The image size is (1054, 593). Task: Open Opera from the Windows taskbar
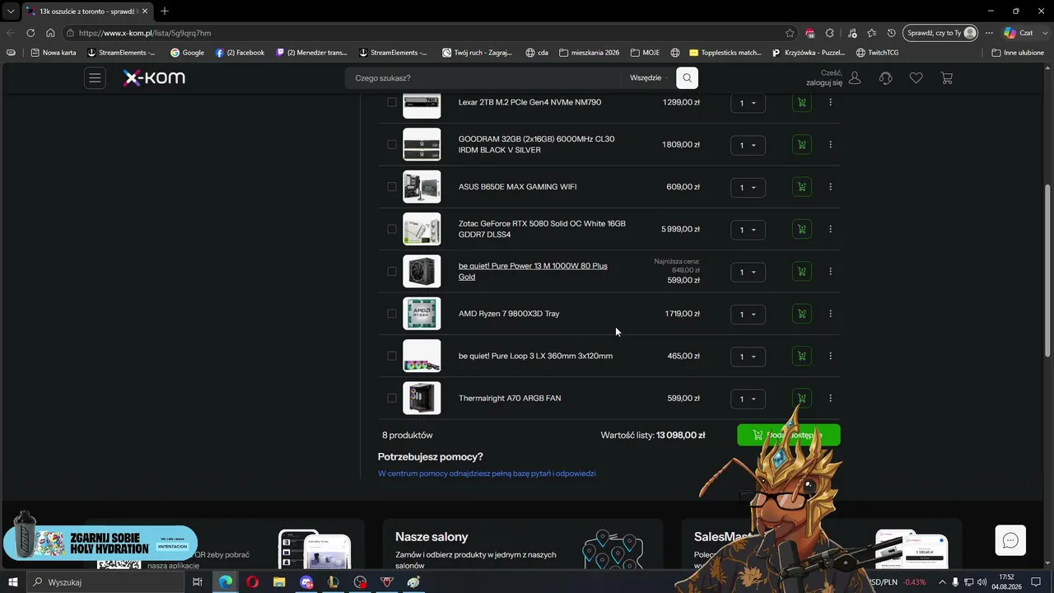pos(252,582)
